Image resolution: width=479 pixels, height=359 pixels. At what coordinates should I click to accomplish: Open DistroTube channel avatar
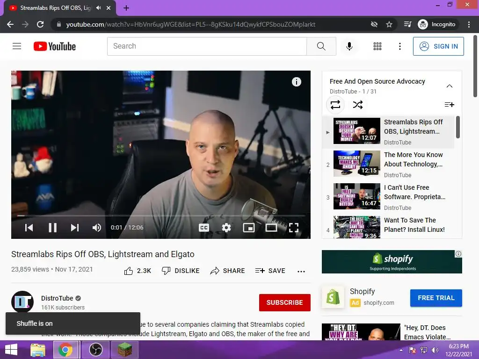coord(22,302)
